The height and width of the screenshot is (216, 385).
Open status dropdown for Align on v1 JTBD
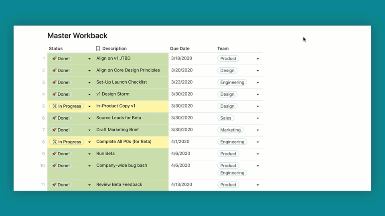89,59
